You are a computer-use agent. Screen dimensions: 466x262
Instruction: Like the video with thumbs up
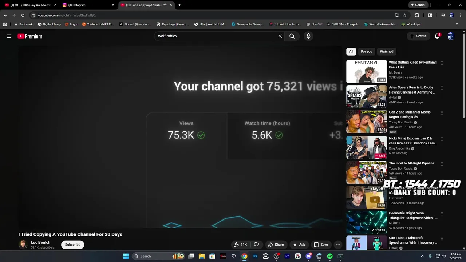[240, 245]
